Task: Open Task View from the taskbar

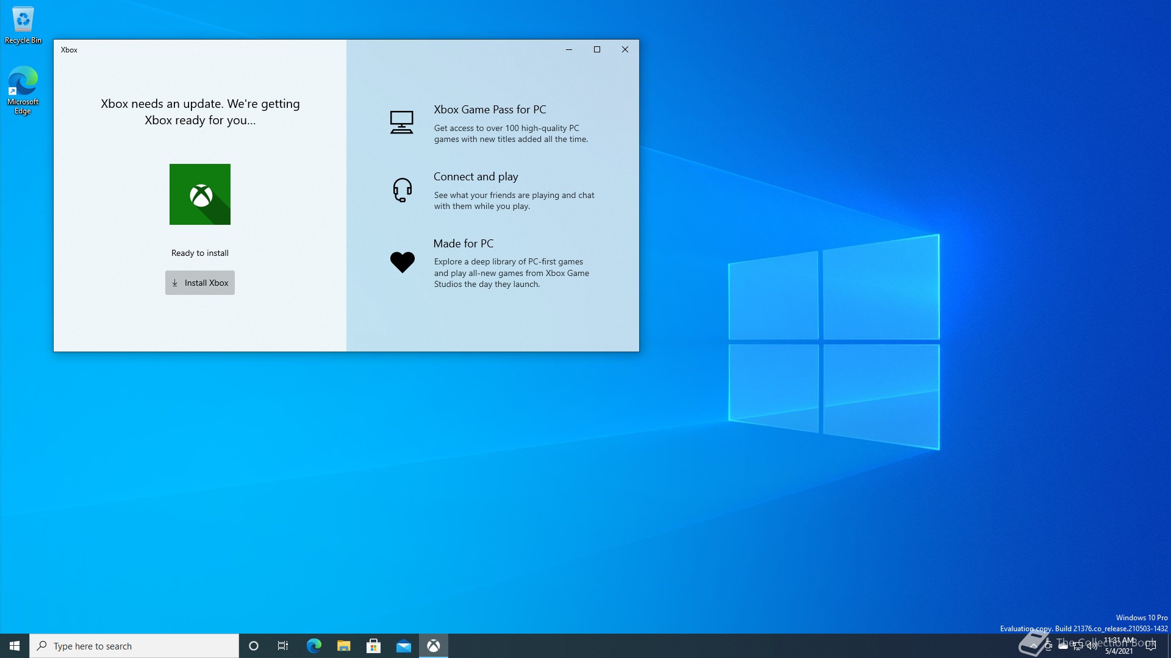Action: [x=283, y=646]
